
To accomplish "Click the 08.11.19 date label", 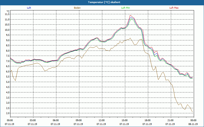I will 193,124.
